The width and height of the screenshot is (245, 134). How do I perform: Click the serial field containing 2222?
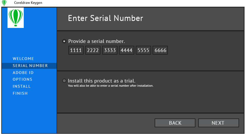[93, 50]
